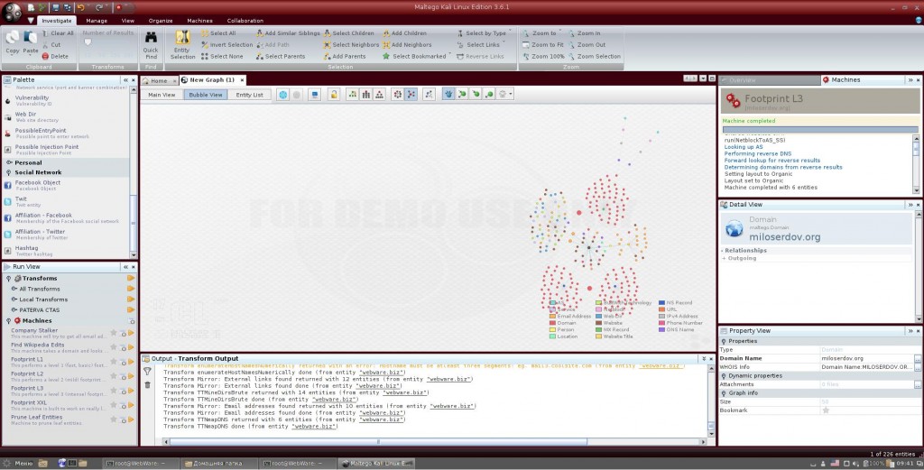The width and height of the screenshot is (924, 470).
Task: Click the green tree layout icon
Action: [x=353, y=94]
